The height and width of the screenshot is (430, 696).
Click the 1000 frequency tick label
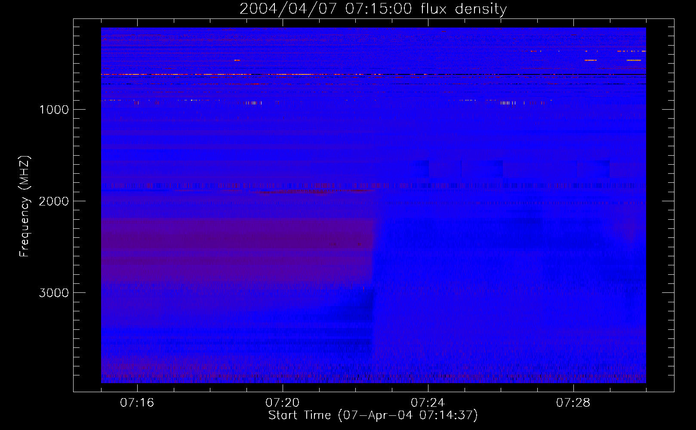pyautogui.click(x=54, y=110)
